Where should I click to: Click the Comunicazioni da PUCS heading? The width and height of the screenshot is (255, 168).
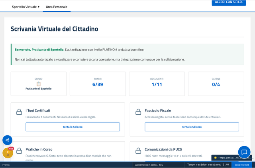point(163,149)
